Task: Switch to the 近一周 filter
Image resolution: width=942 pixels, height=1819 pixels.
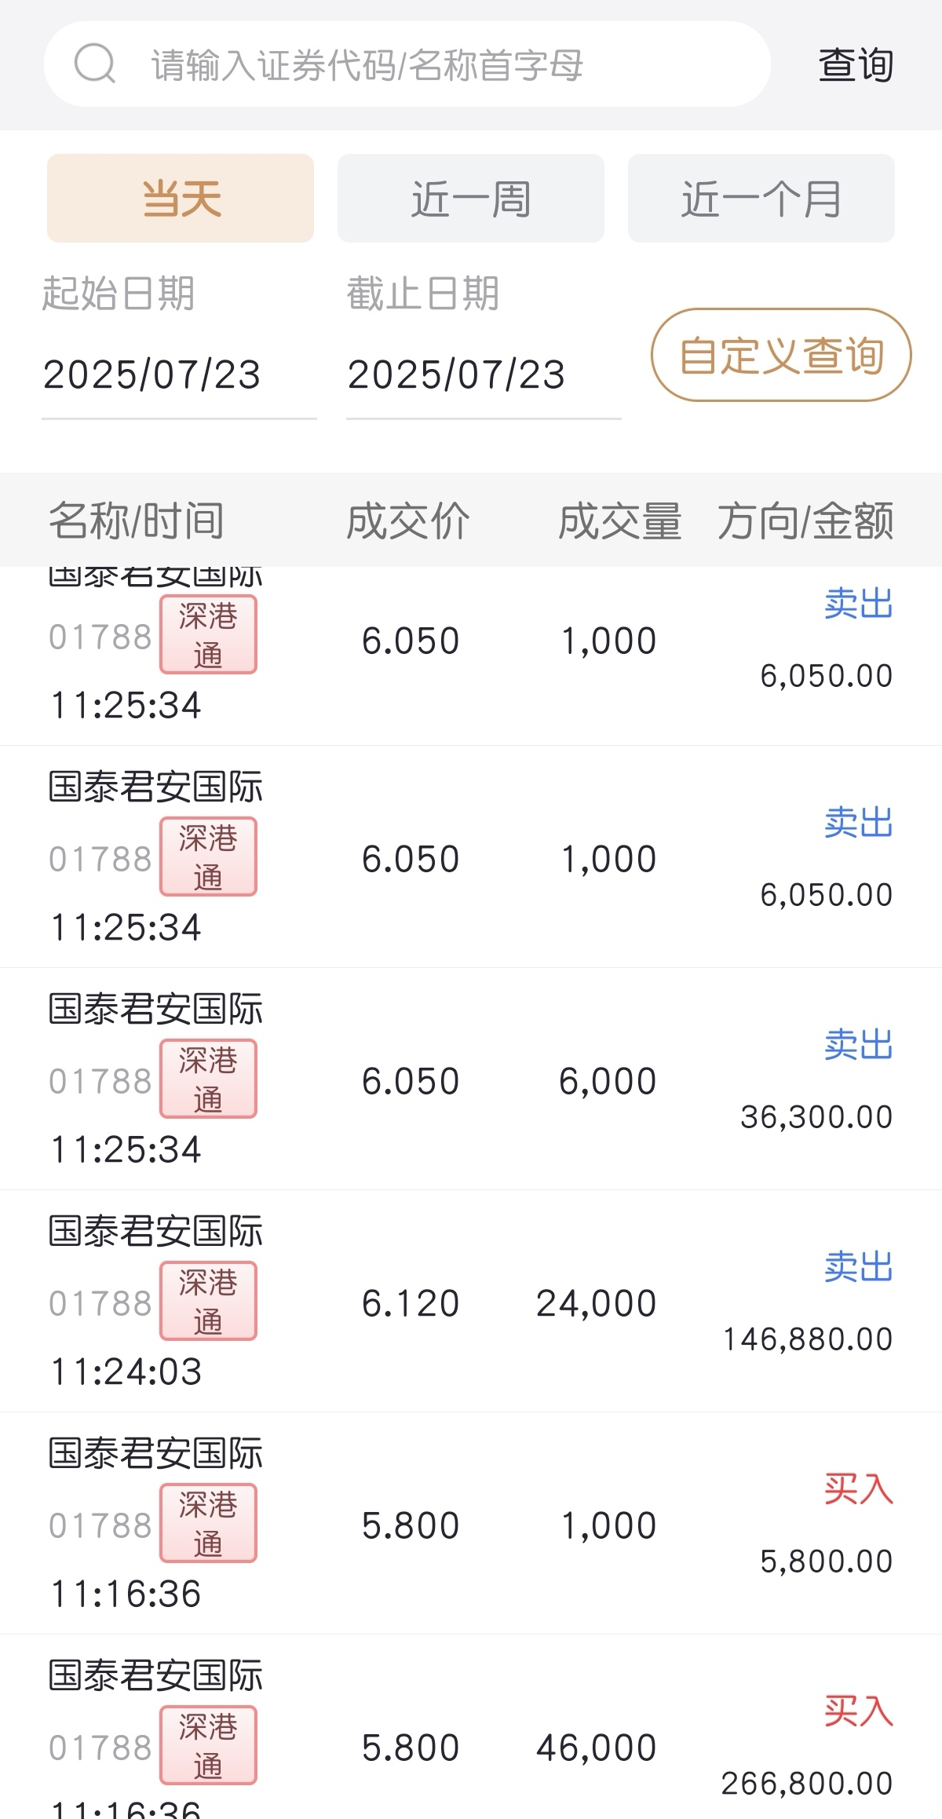Action: pyautogui.click(x=471, y=198)
